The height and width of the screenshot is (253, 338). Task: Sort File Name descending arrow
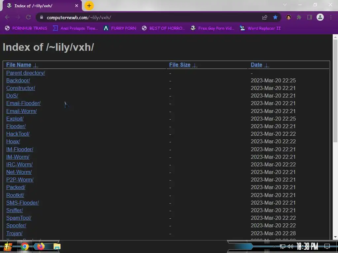coord(36,65)
